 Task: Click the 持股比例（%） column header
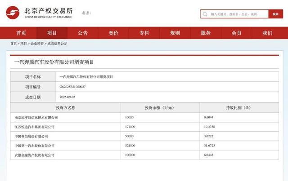pyautogui.click(x=239, y=108)
